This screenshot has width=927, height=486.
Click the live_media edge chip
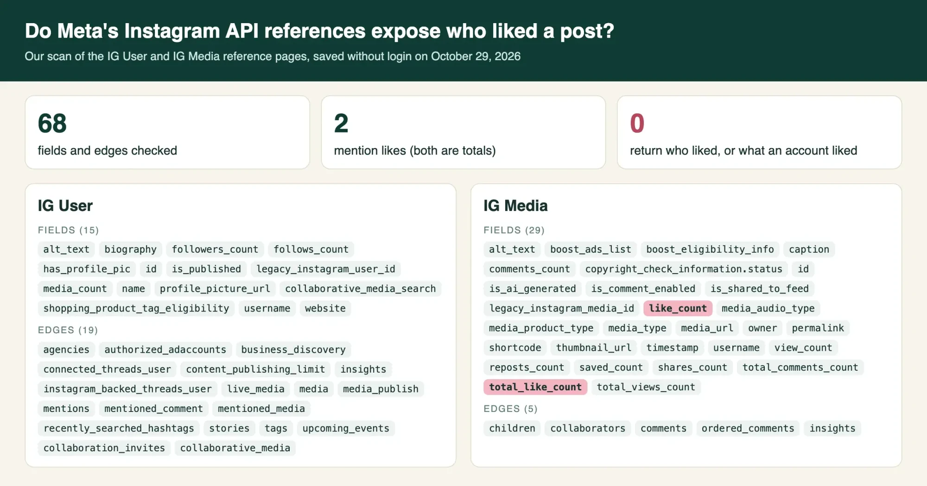tap(256, 389)
